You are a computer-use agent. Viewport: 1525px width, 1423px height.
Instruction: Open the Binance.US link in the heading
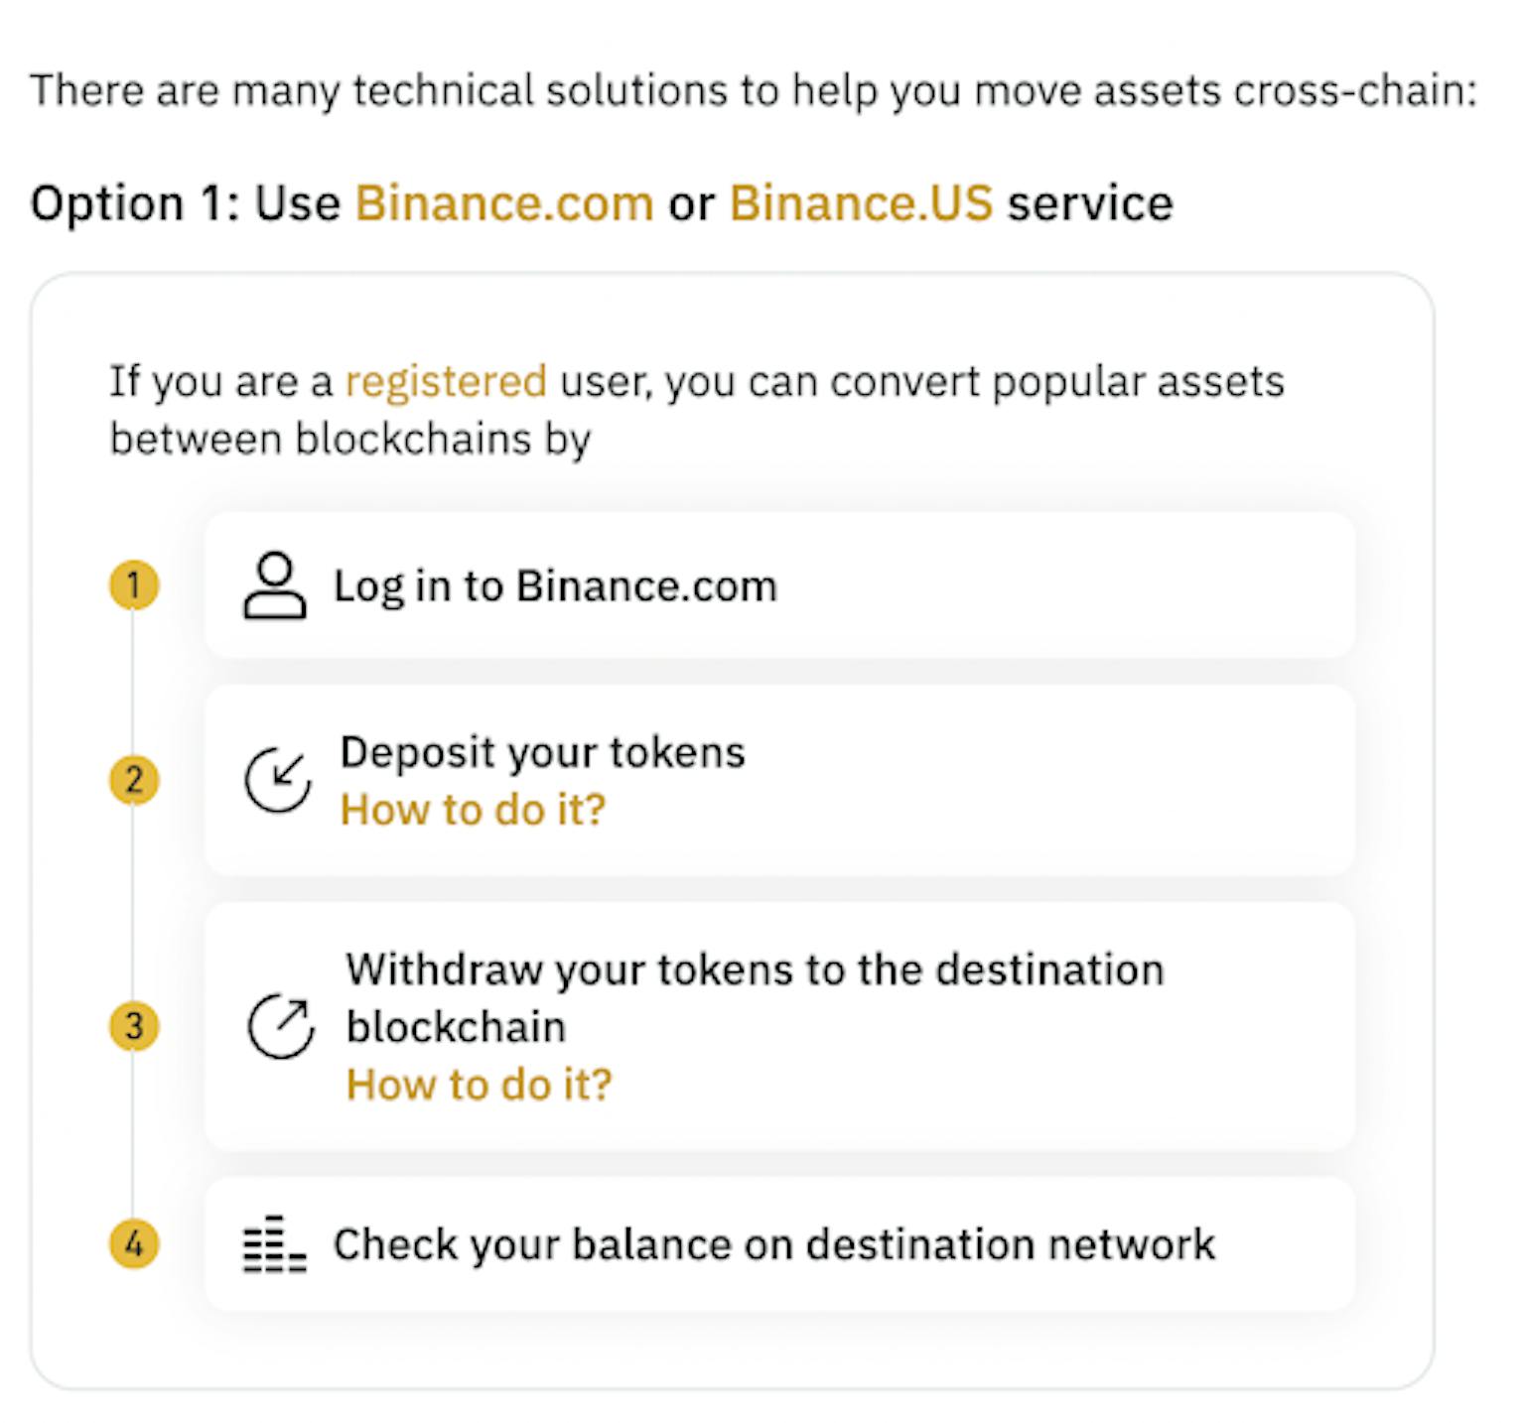coord(861,203)
